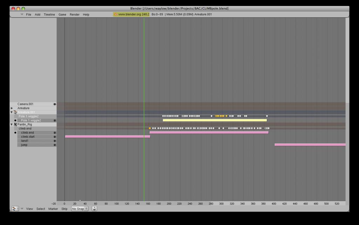Viewport: 359px width, 225px height.
Task: Click the active dot beside climb.end strip
Action: point(15,132)
